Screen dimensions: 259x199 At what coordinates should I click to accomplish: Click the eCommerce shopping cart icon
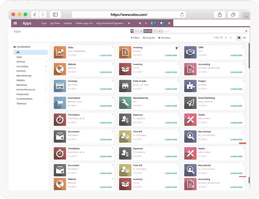pyautogui.click(x=60, y=103)
